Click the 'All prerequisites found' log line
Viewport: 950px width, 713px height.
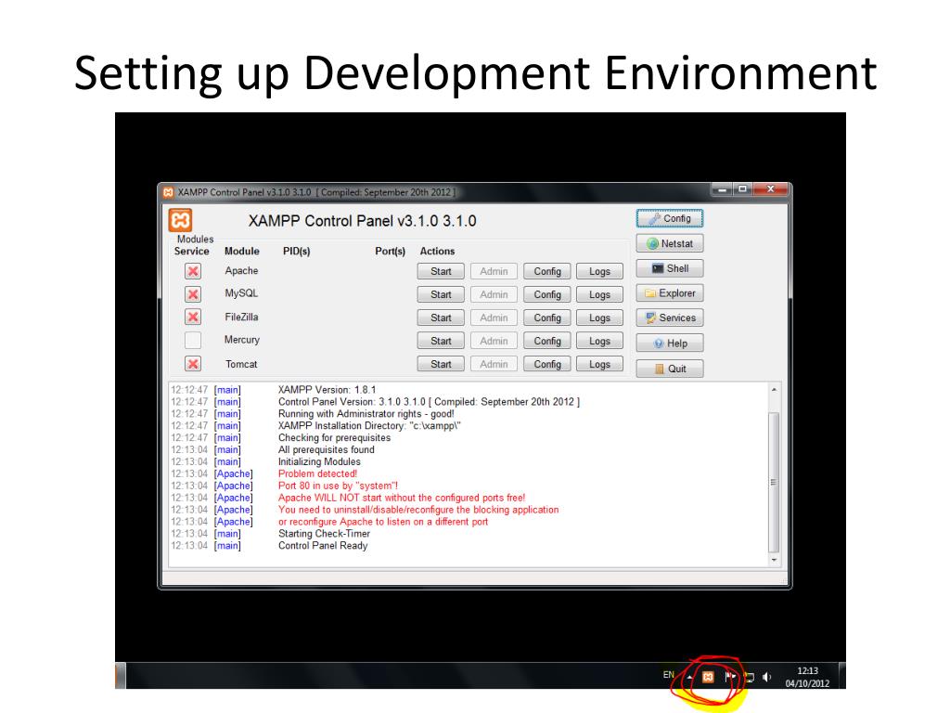click(x=326, y=450)
